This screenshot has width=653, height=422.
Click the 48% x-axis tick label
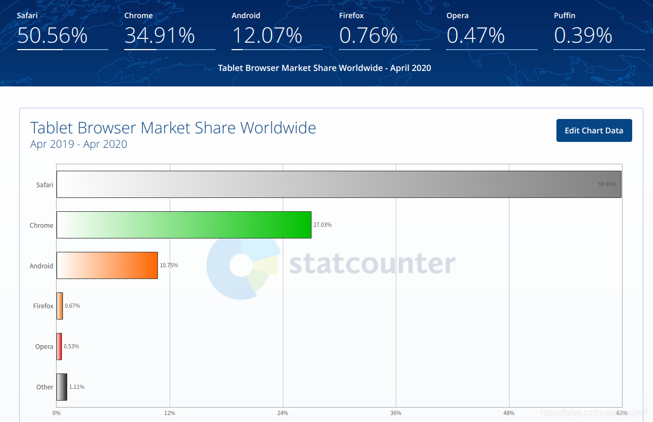[x=509, y=413]
